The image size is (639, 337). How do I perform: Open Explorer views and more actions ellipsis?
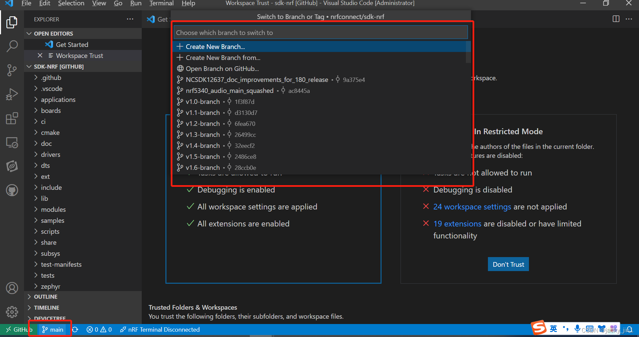coord(130,19)
